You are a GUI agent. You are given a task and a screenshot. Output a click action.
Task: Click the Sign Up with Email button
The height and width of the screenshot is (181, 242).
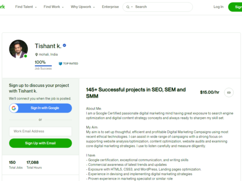coord(40,143)
